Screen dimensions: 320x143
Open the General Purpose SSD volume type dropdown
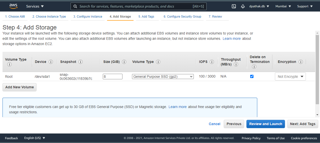tap(163, 77)
